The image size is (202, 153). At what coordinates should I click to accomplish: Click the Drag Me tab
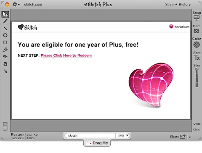(97, 143)
